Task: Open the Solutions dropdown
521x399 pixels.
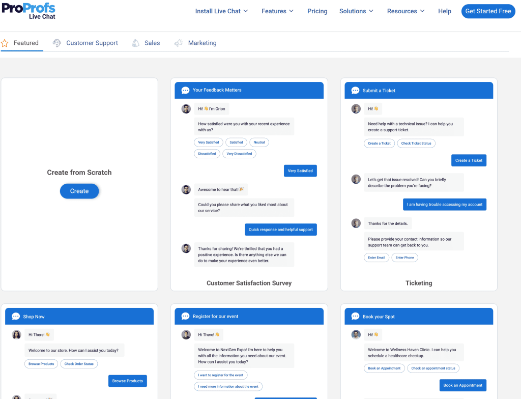Action: (x=356, y=11)
